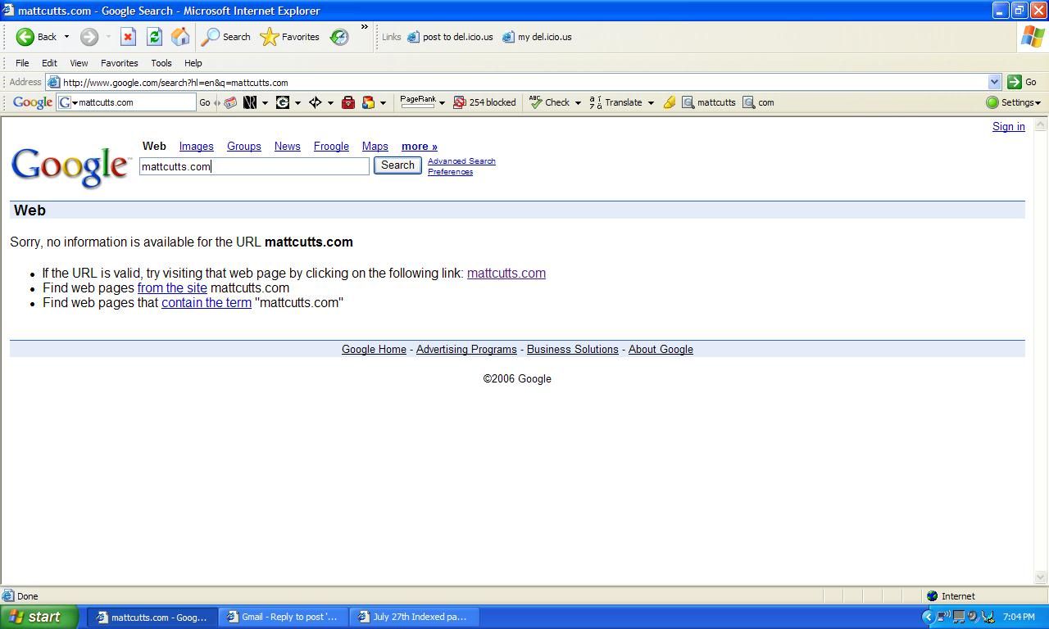Open the Preferences link

click(450, 172)
